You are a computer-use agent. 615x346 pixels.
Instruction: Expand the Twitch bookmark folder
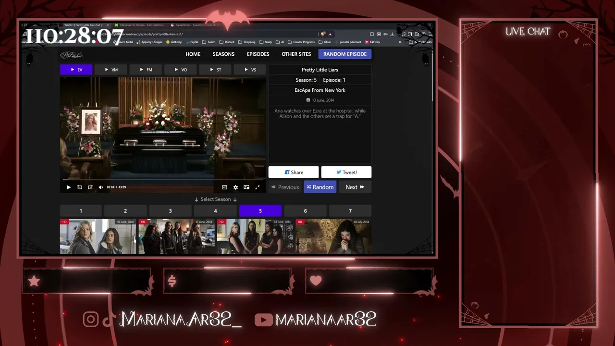209,42
